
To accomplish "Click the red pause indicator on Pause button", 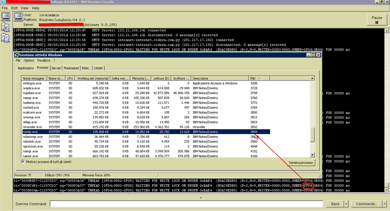I will point(377,22).
